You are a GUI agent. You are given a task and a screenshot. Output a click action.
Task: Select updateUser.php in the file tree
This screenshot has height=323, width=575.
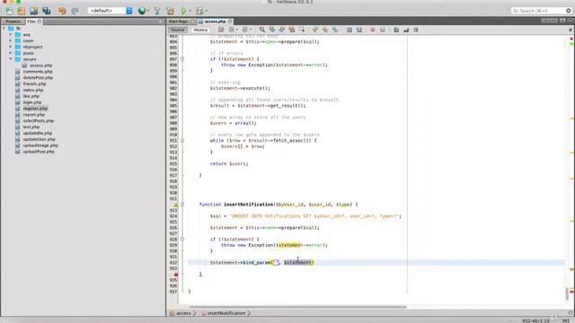coord(40,139)
